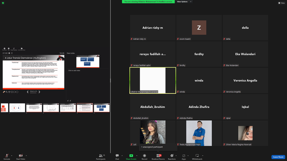This screenshot has width=287, height=161.
Task: Select the line chart slide thumbnail
Action: tap(51, 108)
